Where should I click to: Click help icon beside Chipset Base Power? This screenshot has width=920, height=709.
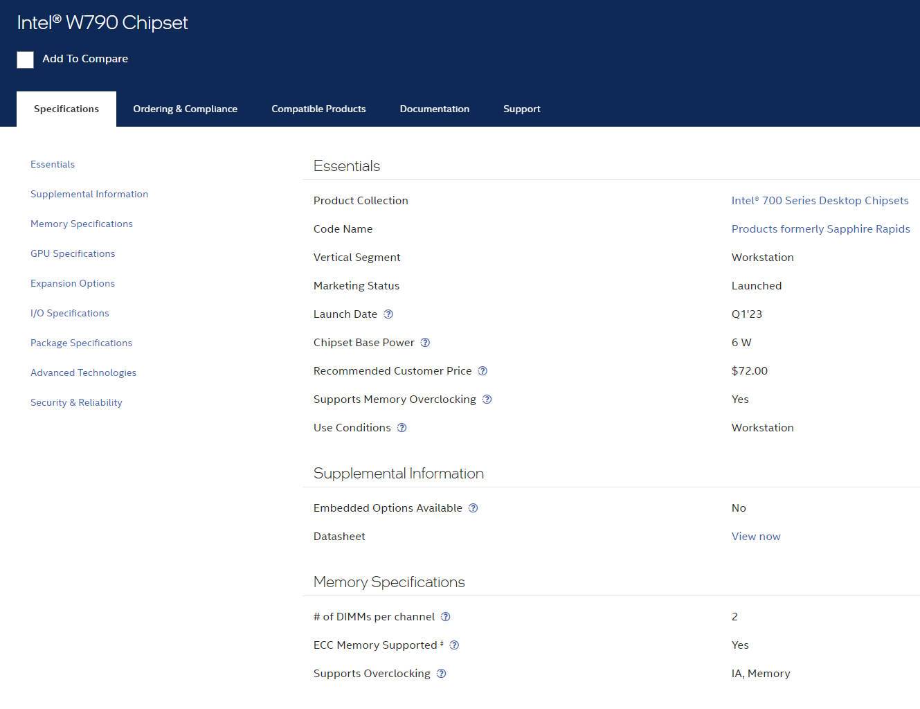(x=425, y=343)
